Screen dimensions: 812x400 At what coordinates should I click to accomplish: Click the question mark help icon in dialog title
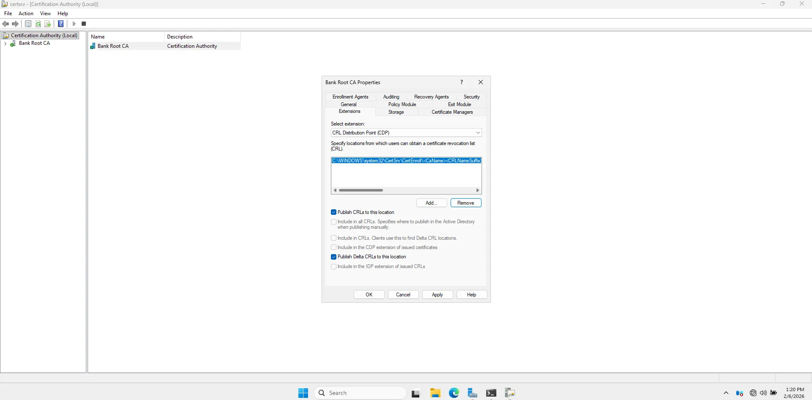point(462,82)
